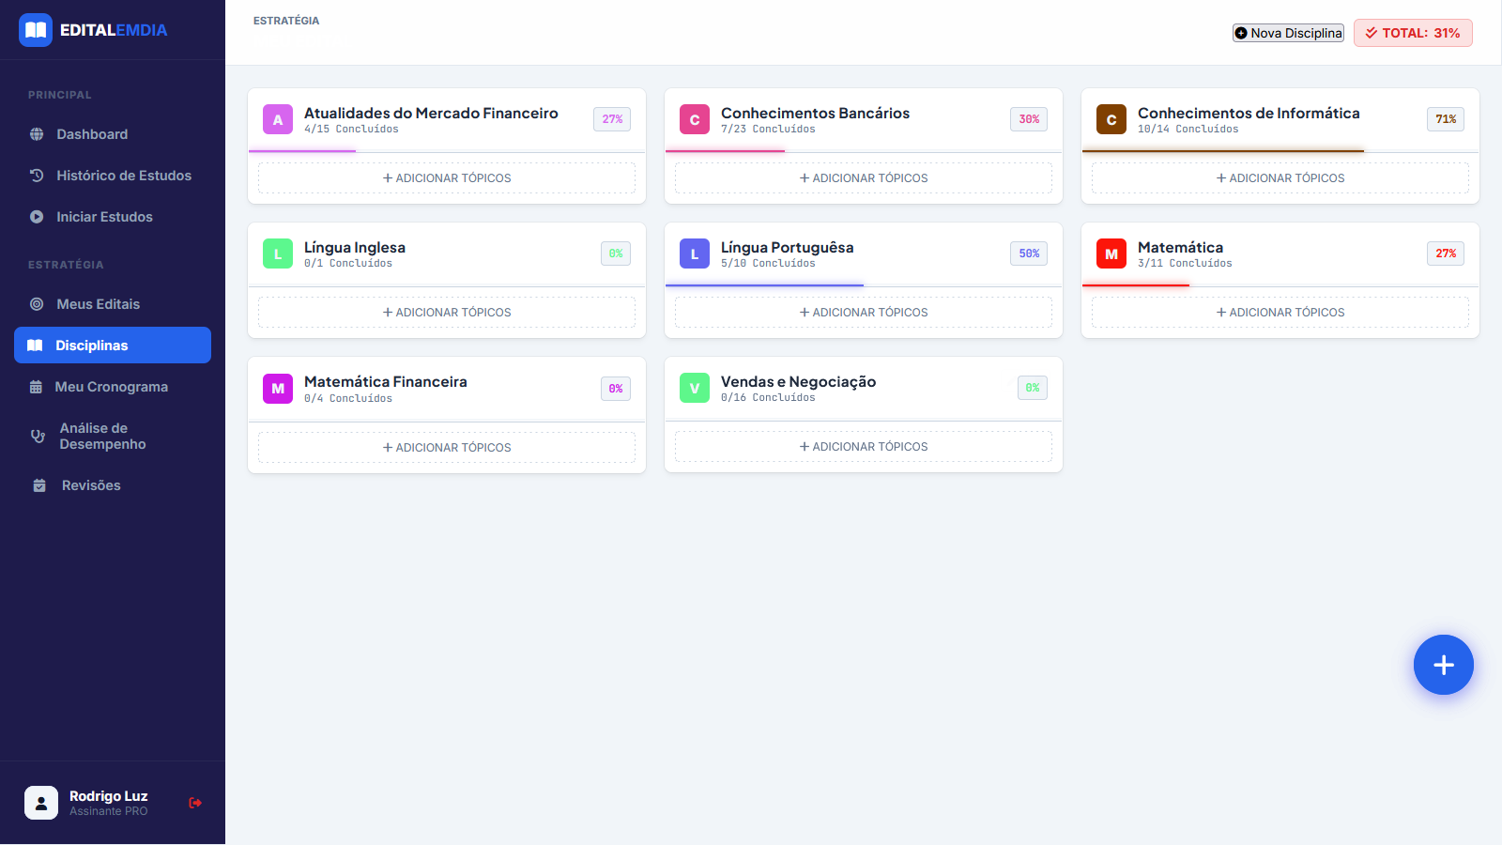Click the user avatar icon in sidebar
The image size is (1502, 845).
[x=41, y=803]
